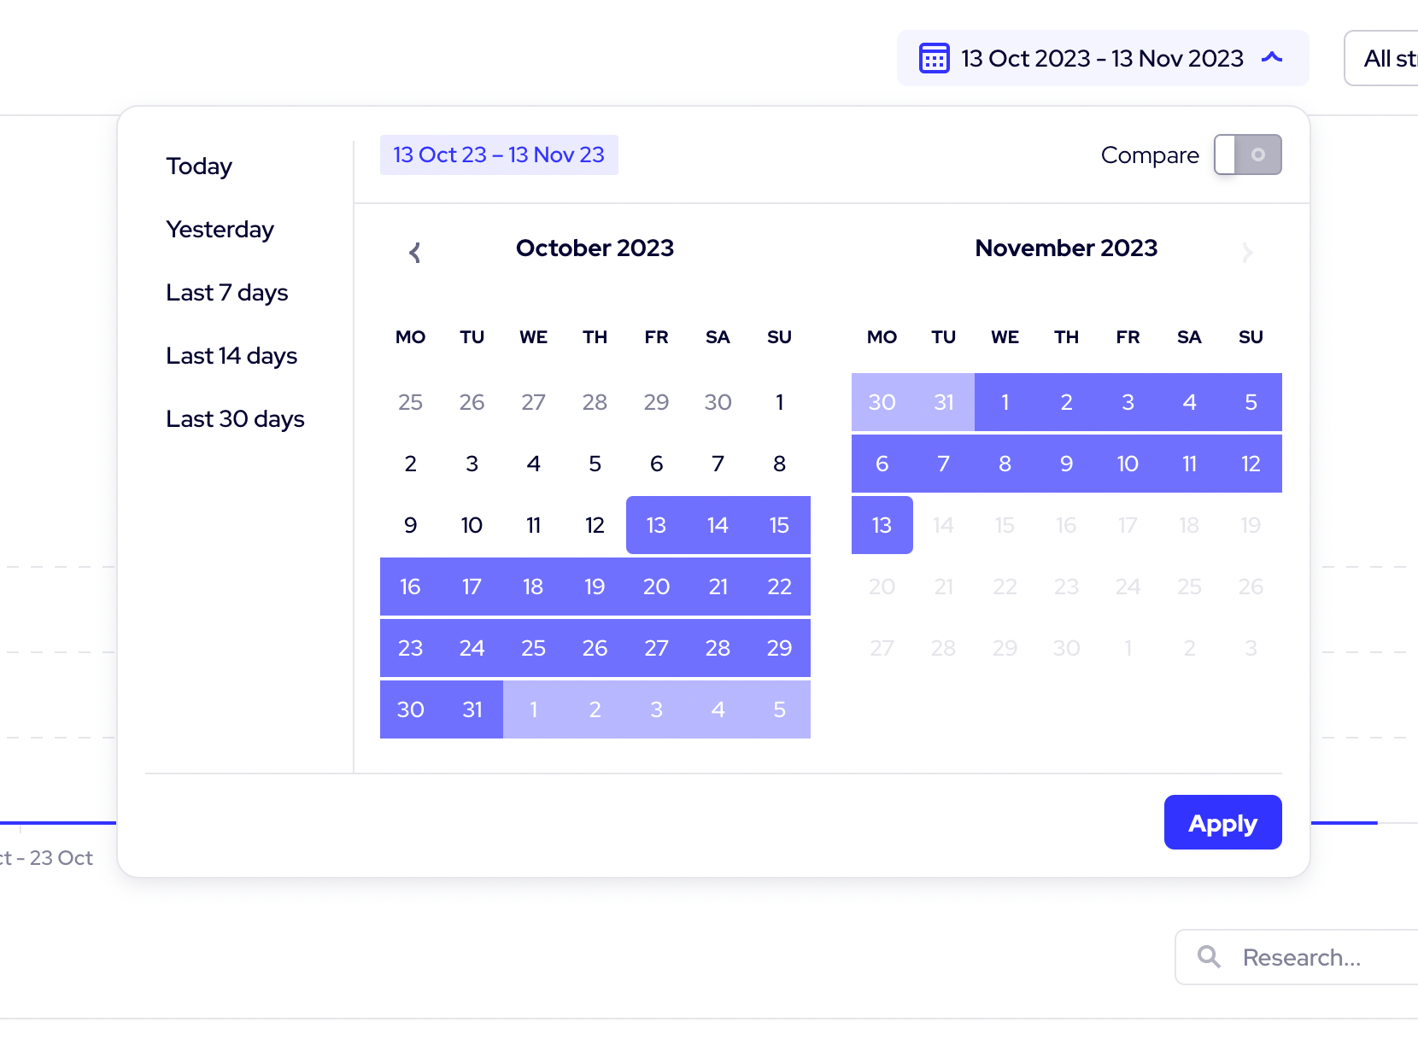
Task: Click October 9 in the left calendar
Action: 410,525
